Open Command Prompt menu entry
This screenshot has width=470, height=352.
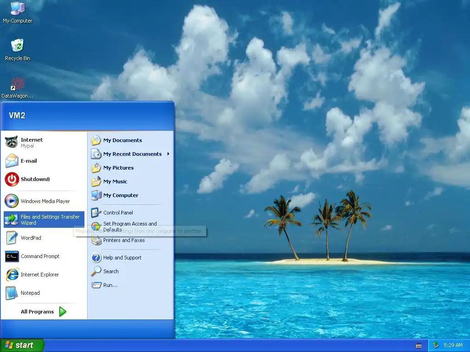[44, 256]
